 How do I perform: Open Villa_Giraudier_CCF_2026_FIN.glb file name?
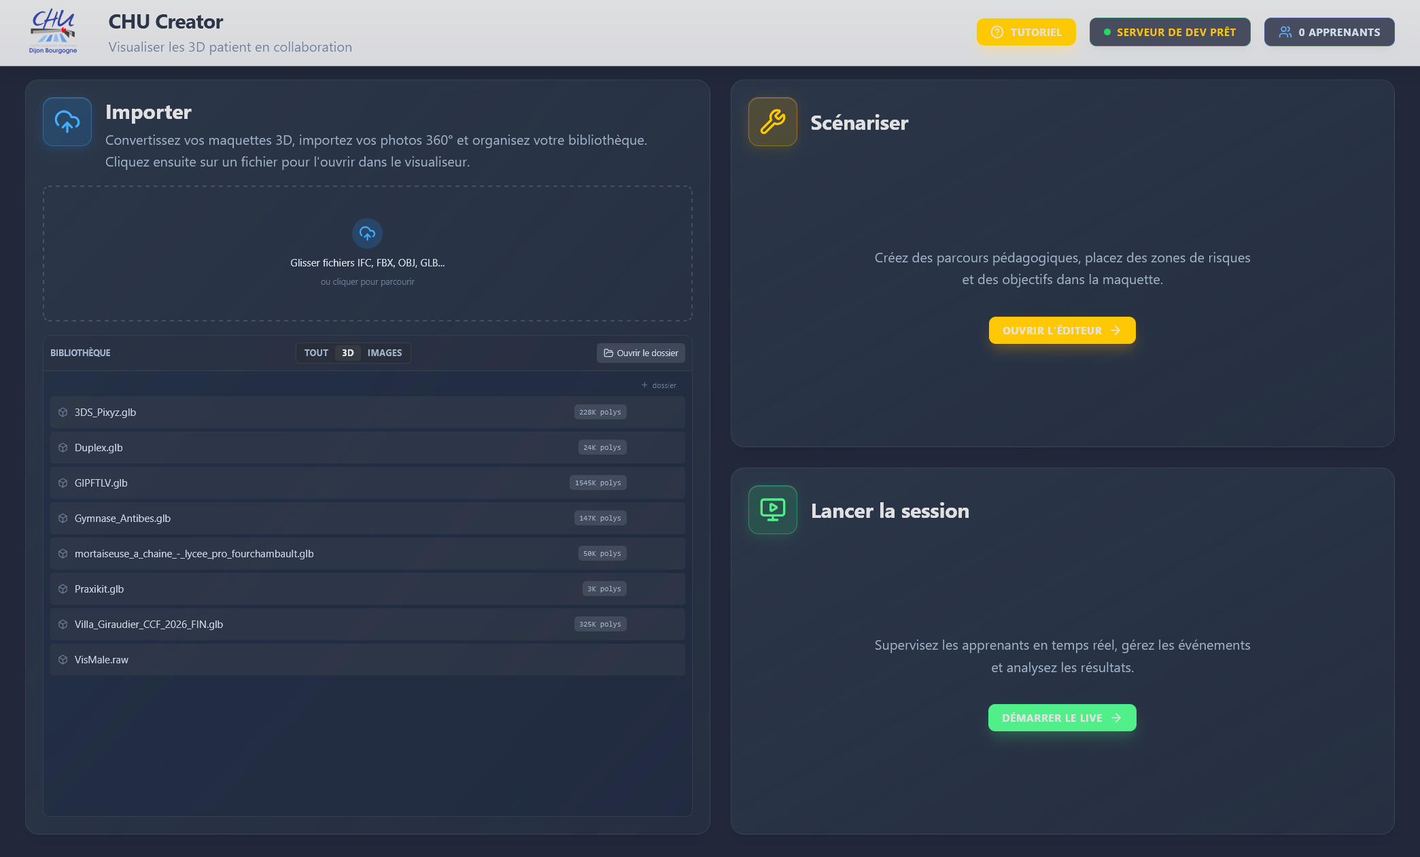149,625
